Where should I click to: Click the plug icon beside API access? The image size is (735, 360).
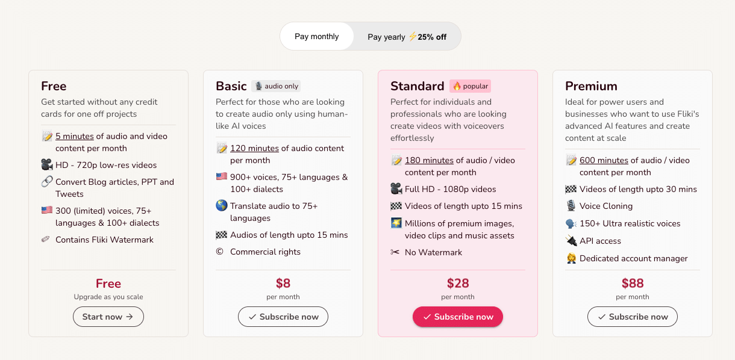point(571,241)
